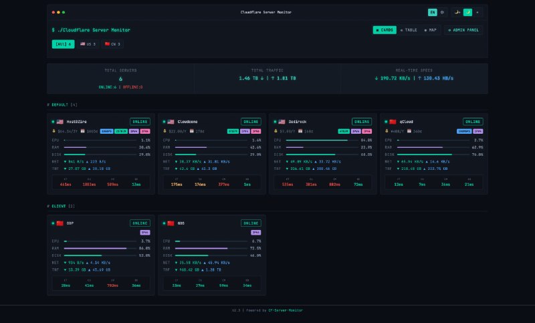Click the 86.0% RAM bar on first CLIENT card

[100, 248]
